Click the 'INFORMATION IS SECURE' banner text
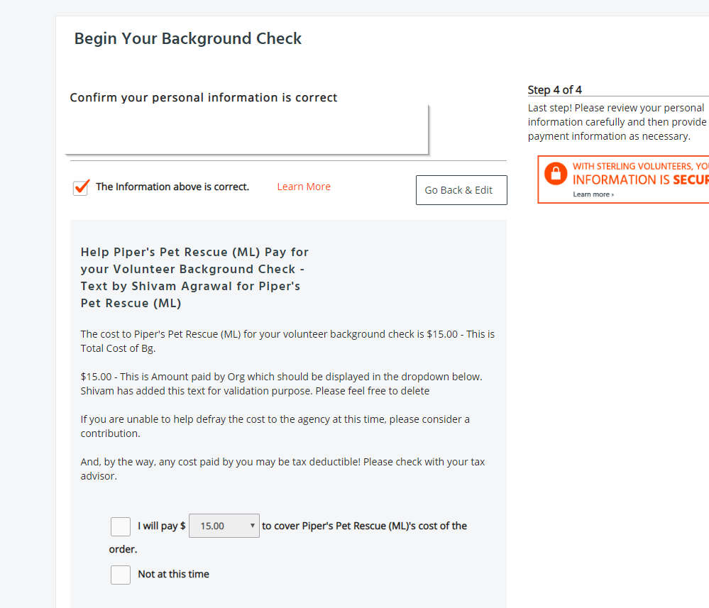This screenshot has height=608, width=709. (640, 179)
